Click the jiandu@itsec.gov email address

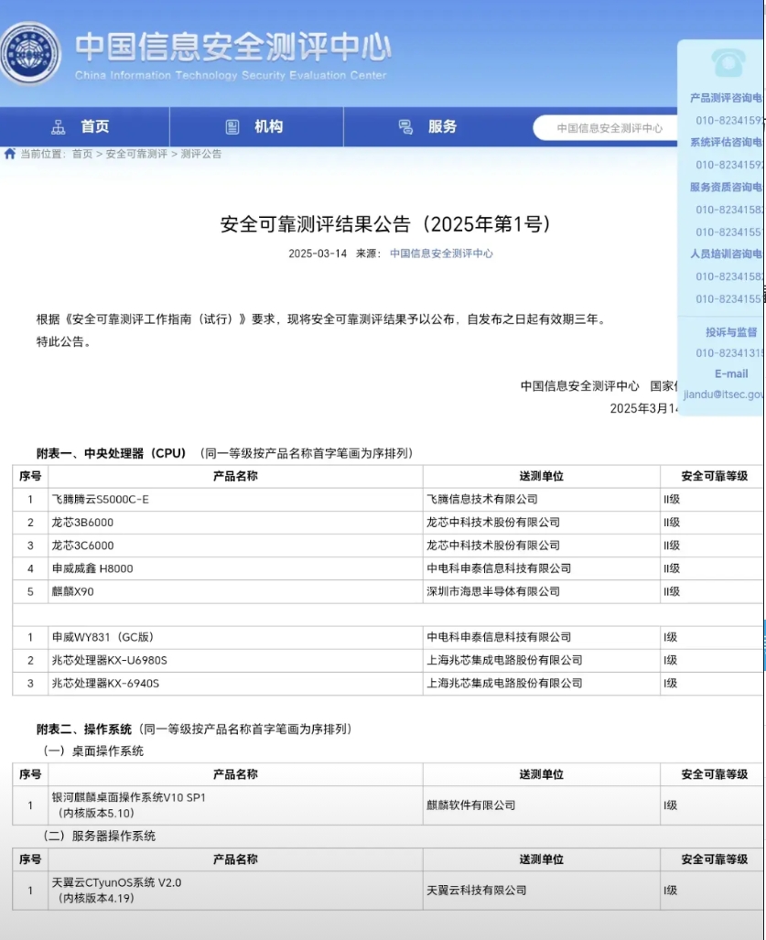click(724, 394)
